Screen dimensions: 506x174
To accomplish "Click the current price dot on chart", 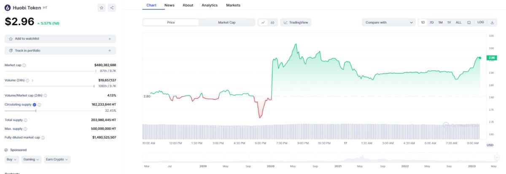I will pos(480,58).
